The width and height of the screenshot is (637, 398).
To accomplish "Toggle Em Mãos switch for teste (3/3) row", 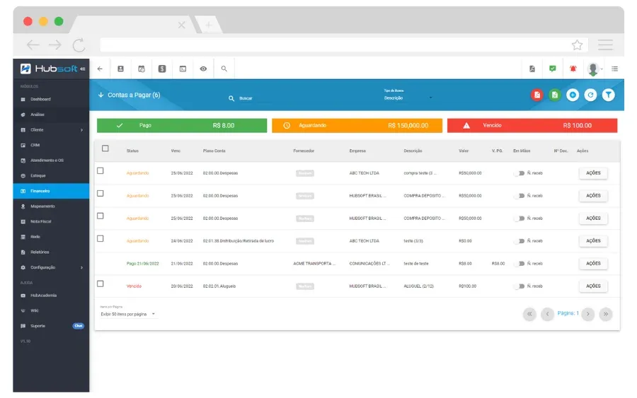I will 520,241.
